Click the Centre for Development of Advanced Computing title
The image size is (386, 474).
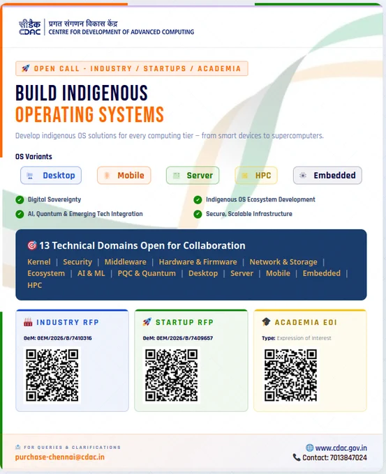pyautogui.click(x=121, y=32)
